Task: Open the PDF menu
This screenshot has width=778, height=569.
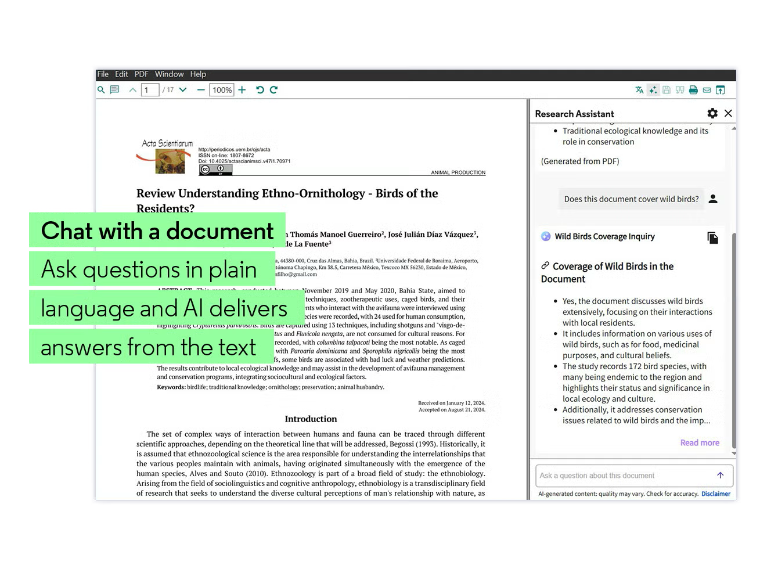Action: pyautogui.click(x=141, y=74)
